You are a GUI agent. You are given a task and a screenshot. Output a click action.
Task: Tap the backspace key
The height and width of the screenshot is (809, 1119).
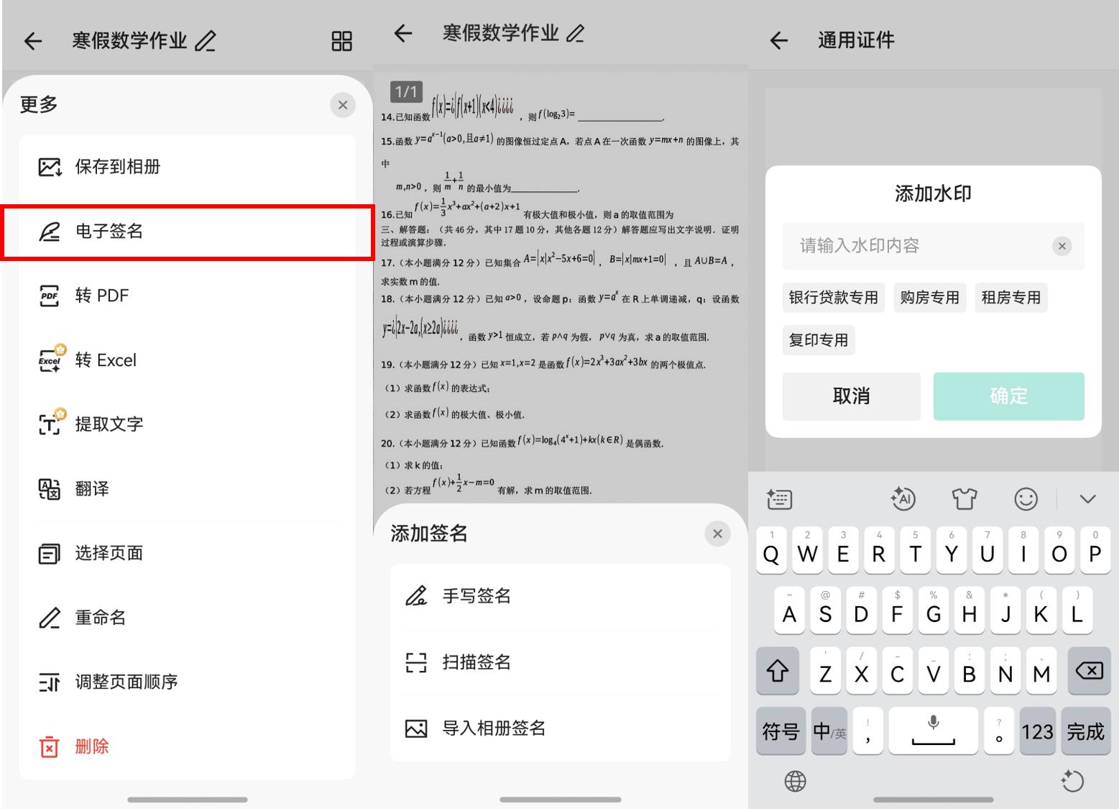tap(1089, 671)
